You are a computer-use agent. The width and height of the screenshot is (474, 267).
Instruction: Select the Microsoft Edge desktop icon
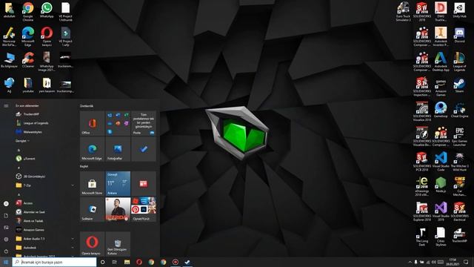[x=28, y=36]
